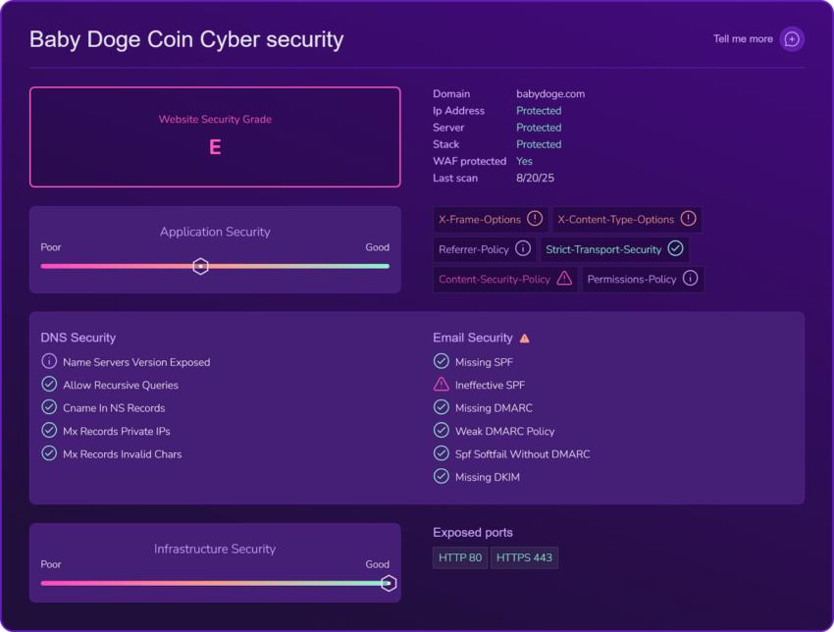Click check icon beside Mx Records Invalid Chars

coord(49,453)
